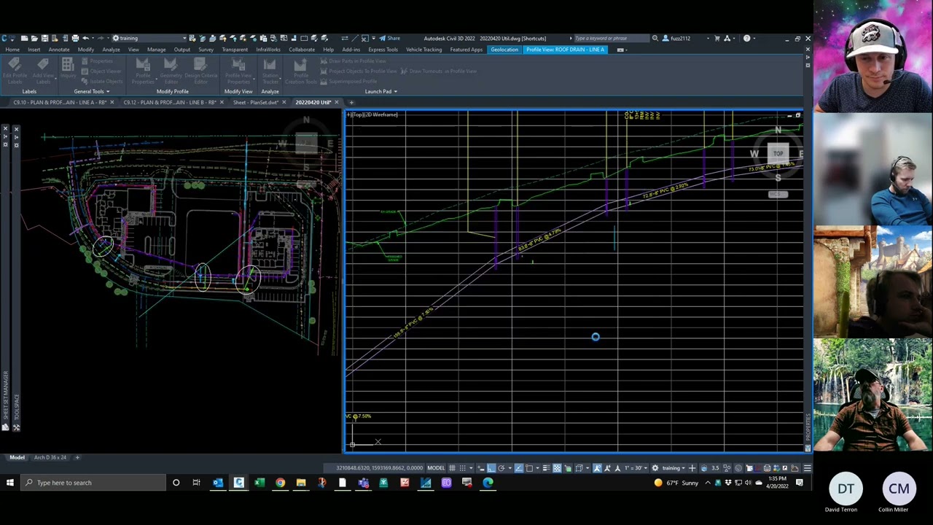Click the Model layout tab

click(17, 457)
